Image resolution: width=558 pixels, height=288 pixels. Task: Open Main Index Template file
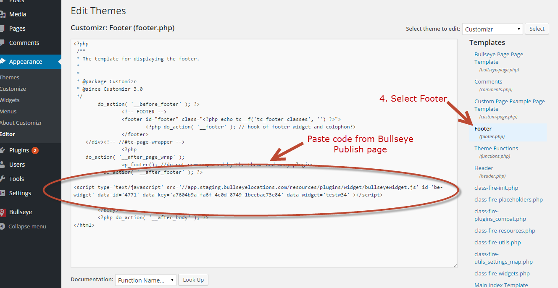pyautogui.click(x=501, y=285)
